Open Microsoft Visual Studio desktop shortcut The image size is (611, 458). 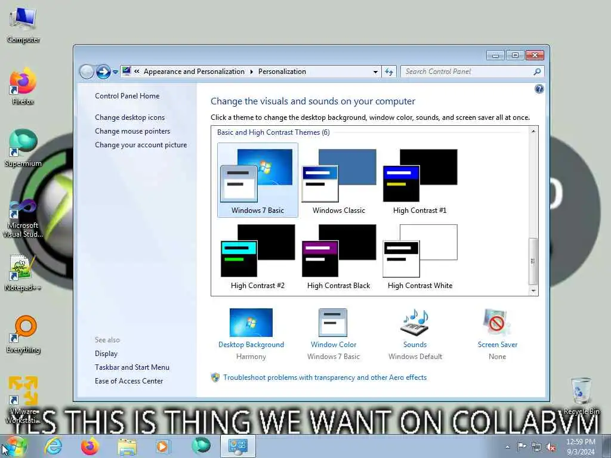pos(23,218)
